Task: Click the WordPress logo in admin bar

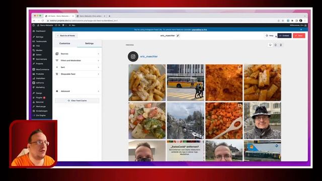Action: [x=34, y=25]
